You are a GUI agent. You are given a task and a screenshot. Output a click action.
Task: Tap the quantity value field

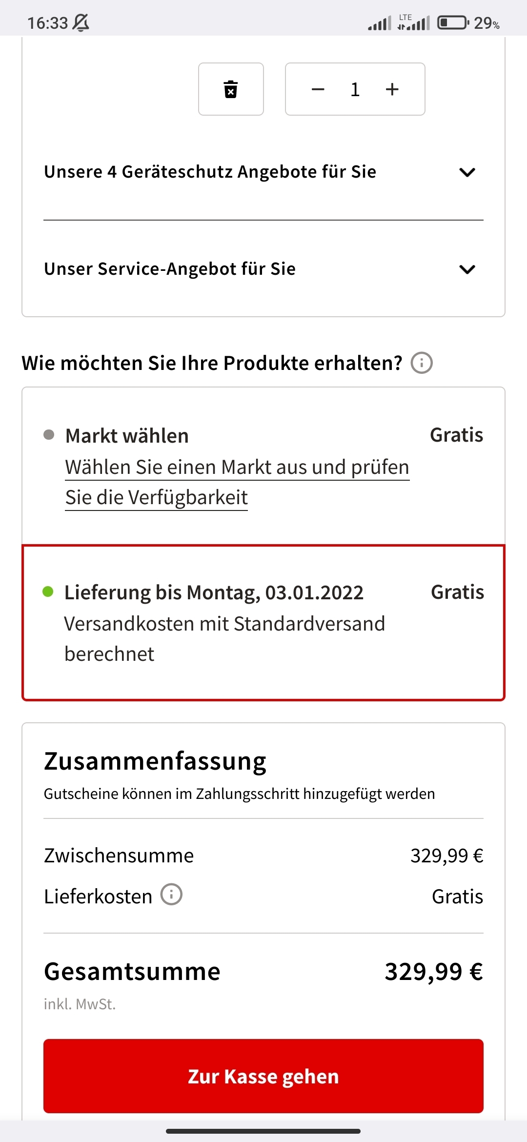[355, 89]
